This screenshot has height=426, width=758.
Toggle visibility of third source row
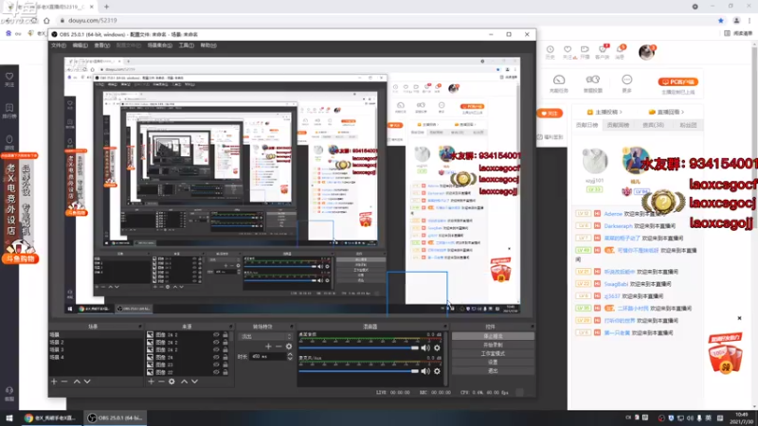pyautogui.click(x=216, y=349)
